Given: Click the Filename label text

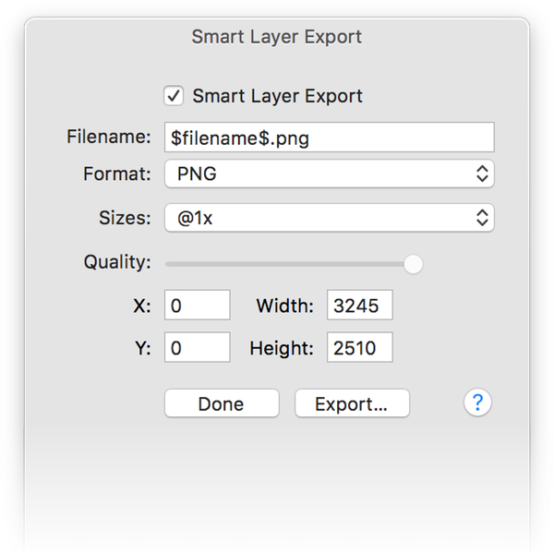Looking at the screenshot, I should coord(108,137).
